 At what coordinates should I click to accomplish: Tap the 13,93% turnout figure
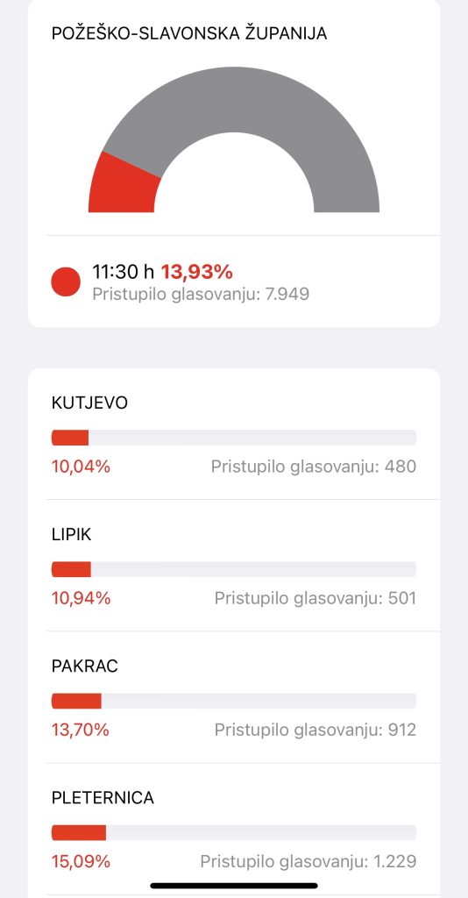click(197, 272)
